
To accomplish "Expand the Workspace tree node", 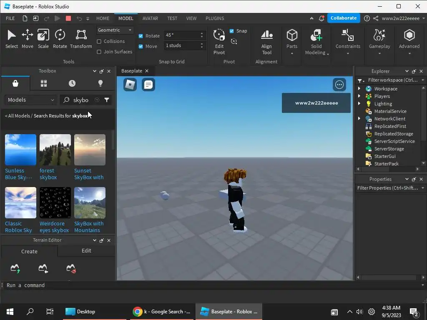I will pos(359,88).
